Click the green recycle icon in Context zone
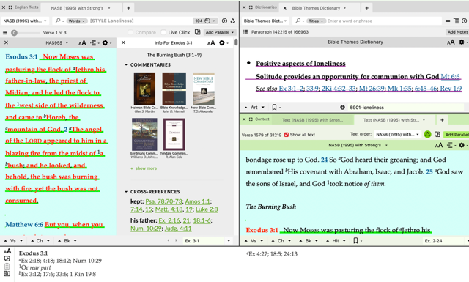This screenshot has width=469, height=282. click(x=427, y=135)
